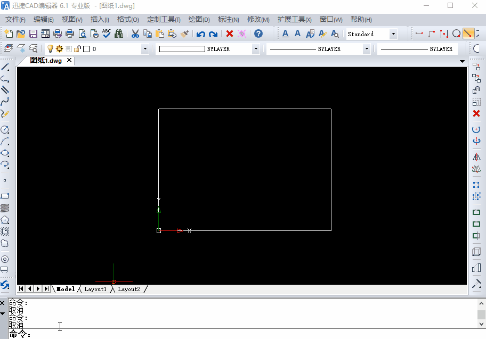Viewport: 486px width, 339px height.
Task: Click the Print icon
Action: click(x=70, y=34)
